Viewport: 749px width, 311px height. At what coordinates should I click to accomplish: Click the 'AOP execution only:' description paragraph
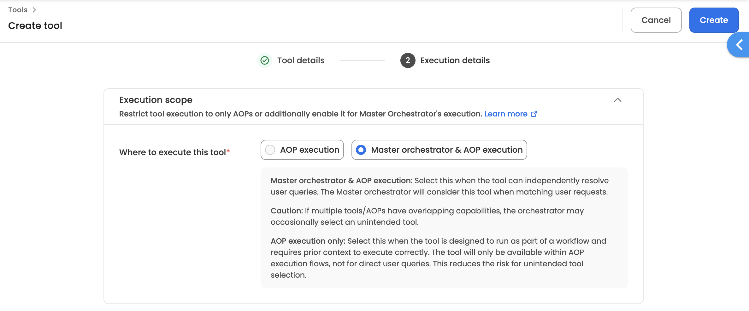tap(438, 258)
